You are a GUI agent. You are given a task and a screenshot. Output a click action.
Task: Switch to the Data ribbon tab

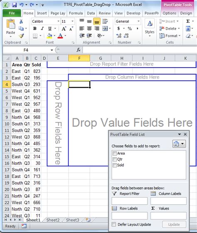click(91, 13)
